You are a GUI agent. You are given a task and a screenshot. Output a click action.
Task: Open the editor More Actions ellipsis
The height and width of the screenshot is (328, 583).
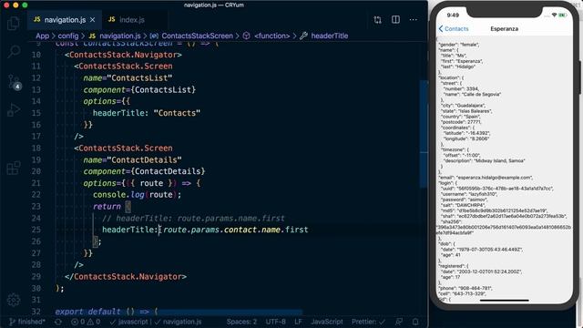[413, 19]
